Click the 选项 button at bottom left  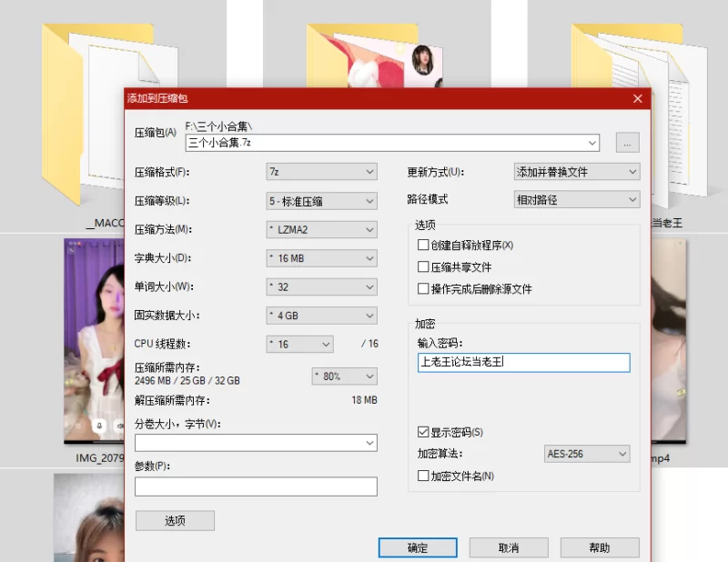pyautogui.click(x=175, y=521)
